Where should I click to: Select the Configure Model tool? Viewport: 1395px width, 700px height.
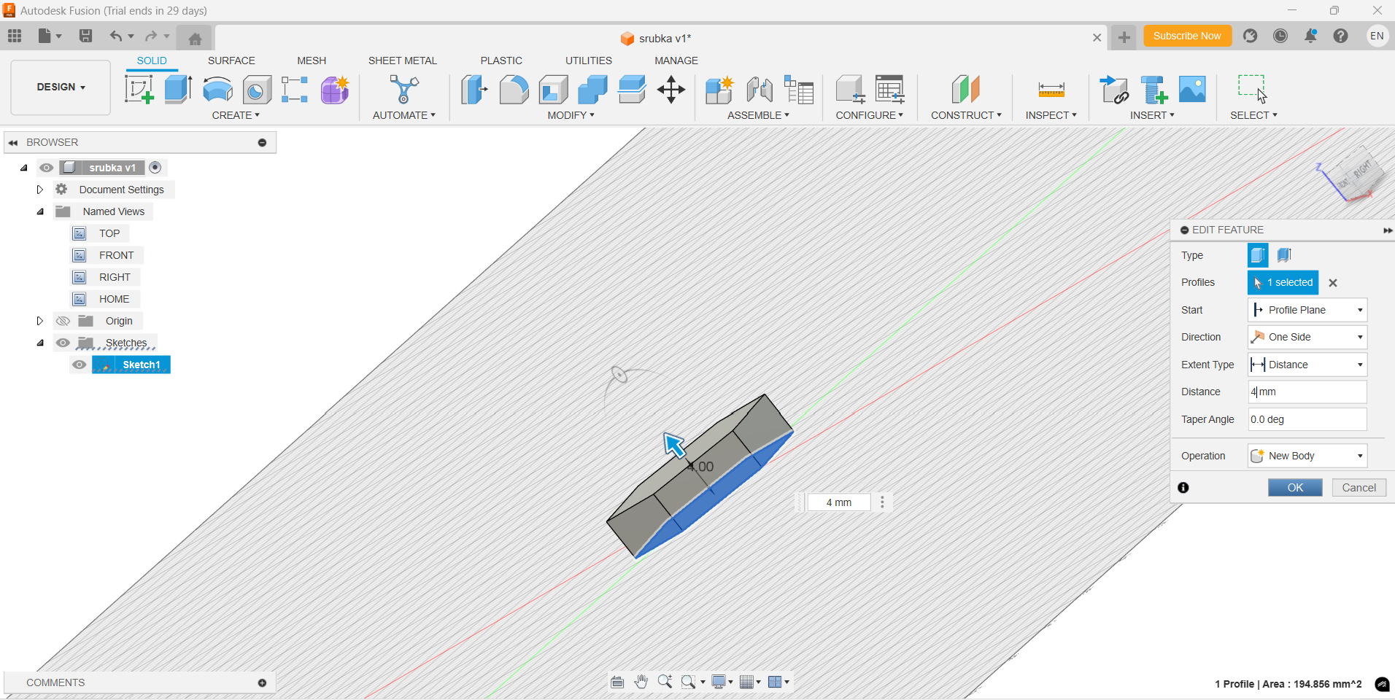pyautogui.click(x=850, y=90)
